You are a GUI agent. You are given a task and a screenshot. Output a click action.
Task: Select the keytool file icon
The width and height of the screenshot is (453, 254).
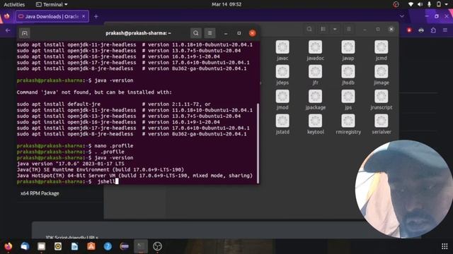[x=315, y=121]
